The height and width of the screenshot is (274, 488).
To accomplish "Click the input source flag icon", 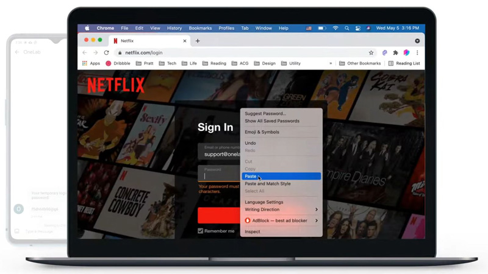I will [x=309, y=28].
